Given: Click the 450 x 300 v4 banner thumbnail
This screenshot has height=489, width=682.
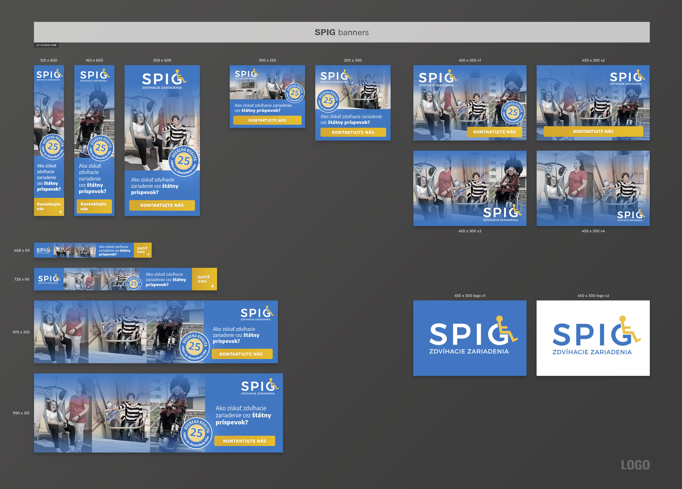Looking at the screenshot, I should point(593,188).
